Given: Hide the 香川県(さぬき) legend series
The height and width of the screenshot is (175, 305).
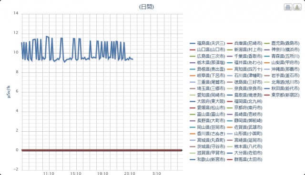Looking at the screenshot, I should 207,134.
